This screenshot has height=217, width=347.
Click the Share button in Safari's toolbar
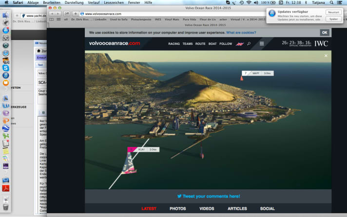click(66, 14)
